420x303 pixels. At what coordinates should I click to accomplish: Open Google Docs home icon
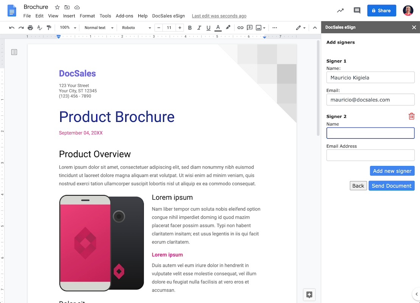coord(12,11)
